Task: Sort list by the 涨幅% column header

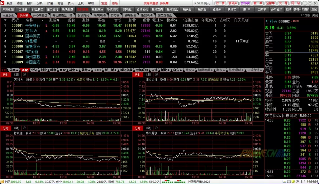Action: 54,20
